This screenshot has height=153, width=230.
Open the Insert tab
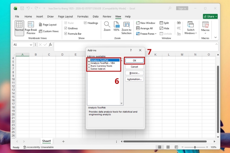point(40,17)
